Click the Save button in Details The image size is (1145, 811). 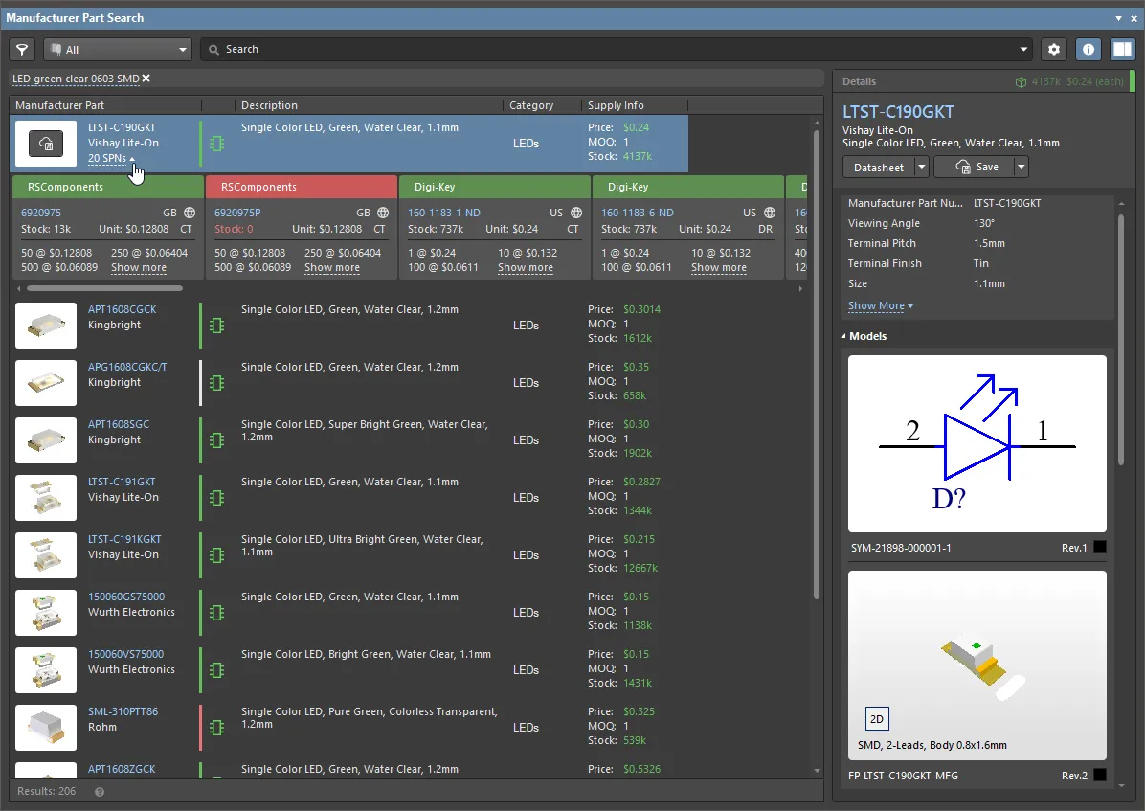coord(975,168)
